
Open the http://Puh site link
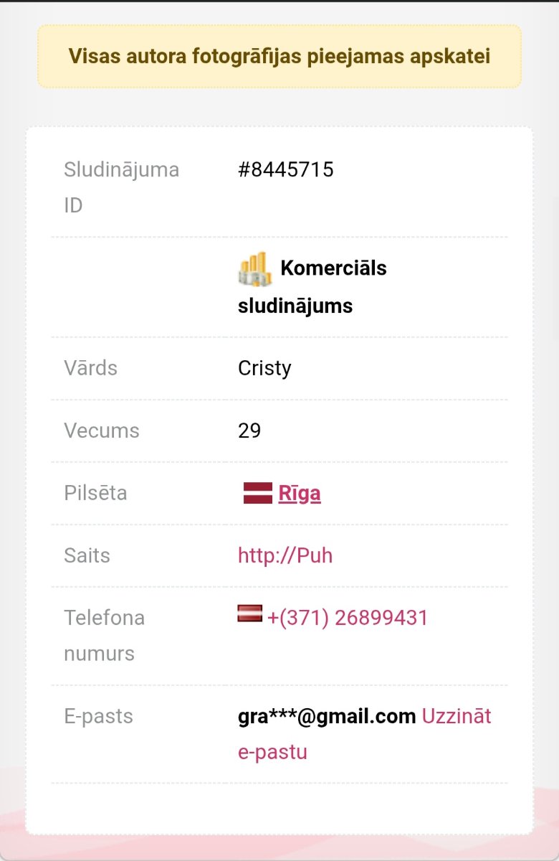[x=285, y=555]
